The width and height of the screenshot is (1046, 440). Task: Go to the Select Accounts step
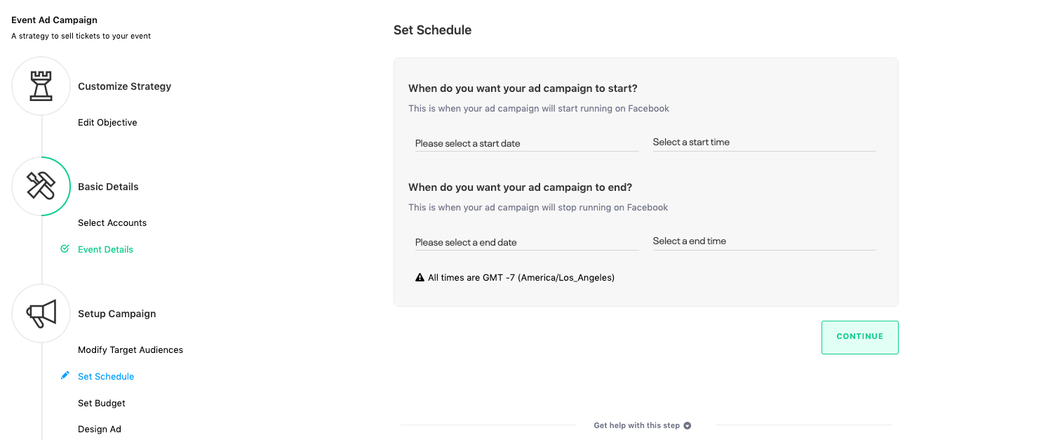tap(112, 223)
